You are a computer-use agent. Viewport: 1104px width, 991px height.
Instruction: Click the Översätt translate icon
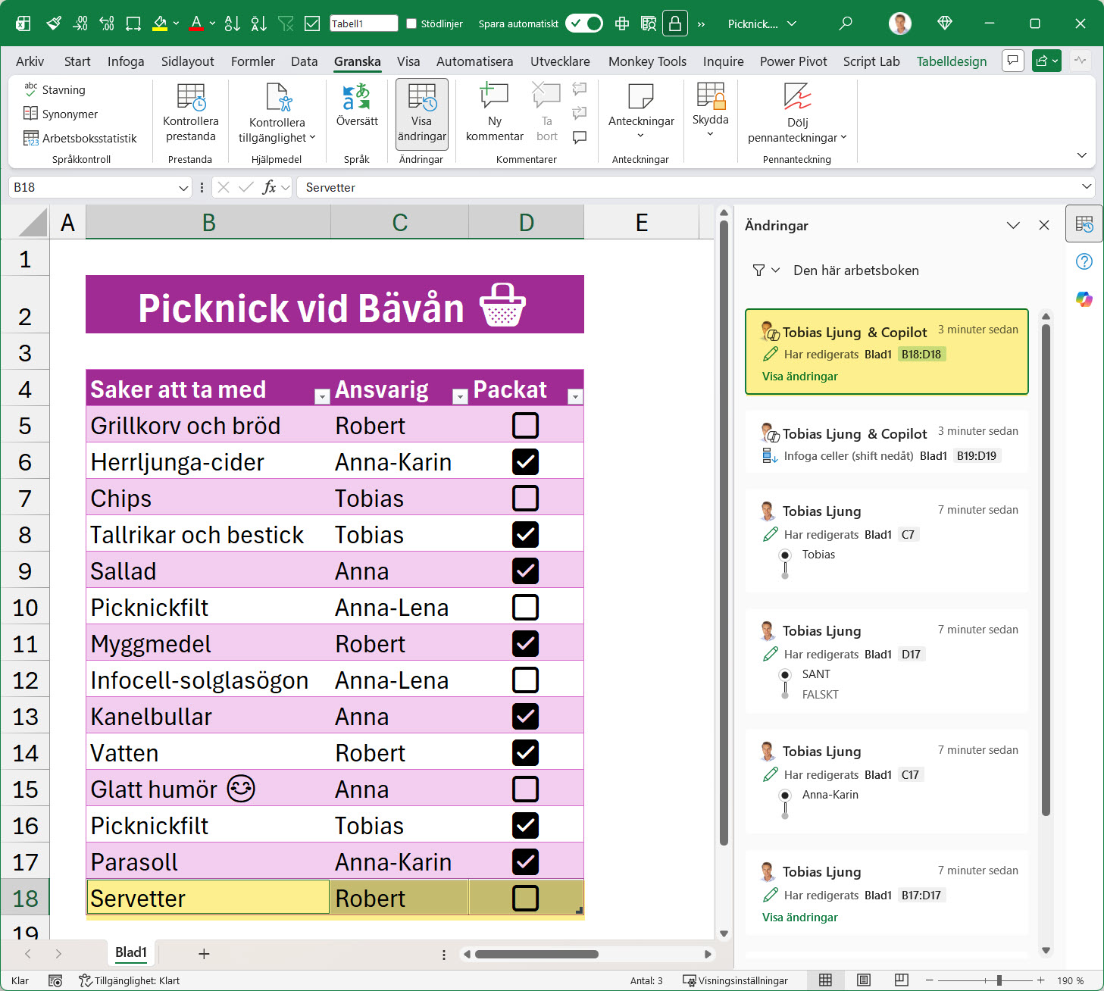357,97
